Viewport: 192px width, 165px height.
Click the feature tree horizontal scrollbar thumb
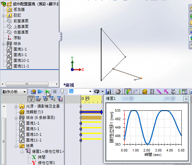point(27,84)
